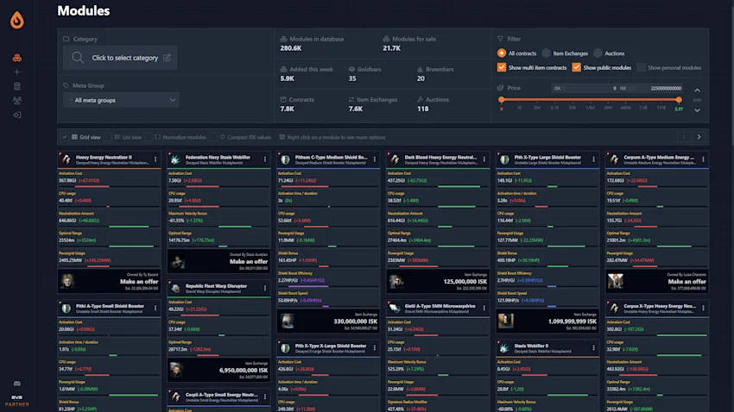Enable Show personal modules checkbox
The width and height of the screenshot is (734, 412).
click(641, 67)
